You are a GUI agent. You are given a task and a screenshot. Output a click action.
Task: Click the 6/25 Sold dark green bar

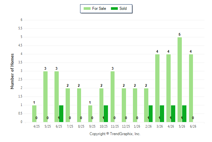tap(61, 114)
